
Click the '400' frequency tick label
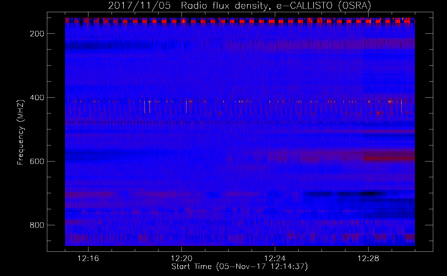coord(37,98)
